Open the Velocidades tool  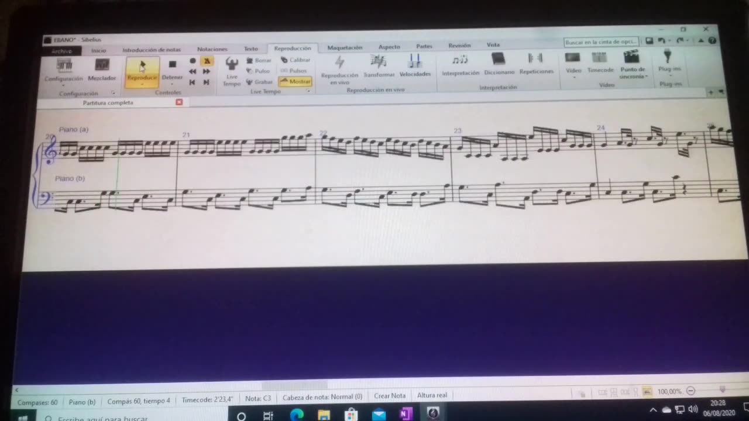(415, 65)
